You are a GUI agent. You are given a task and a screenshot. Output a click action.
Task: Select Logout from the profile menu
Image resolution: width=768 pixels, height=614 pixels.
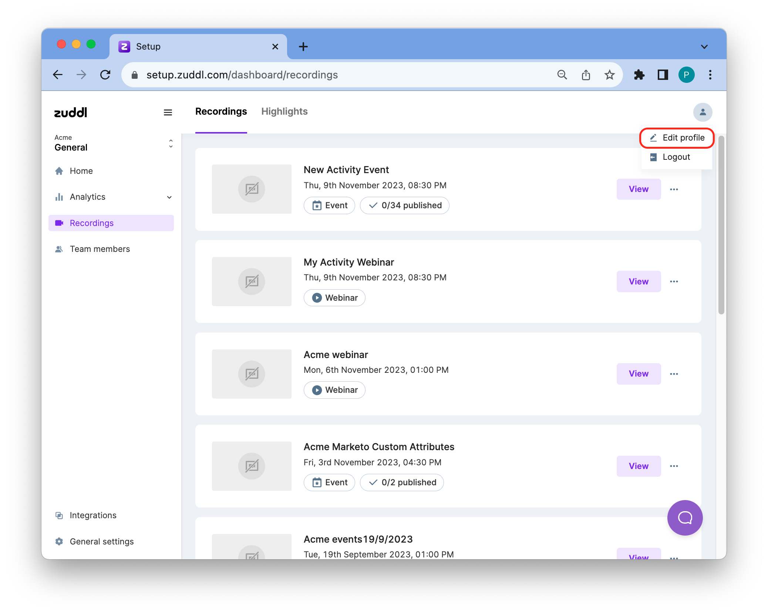[x=676, y=157]
